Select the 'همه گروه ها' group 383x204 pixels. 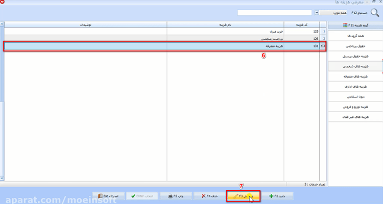355,36
